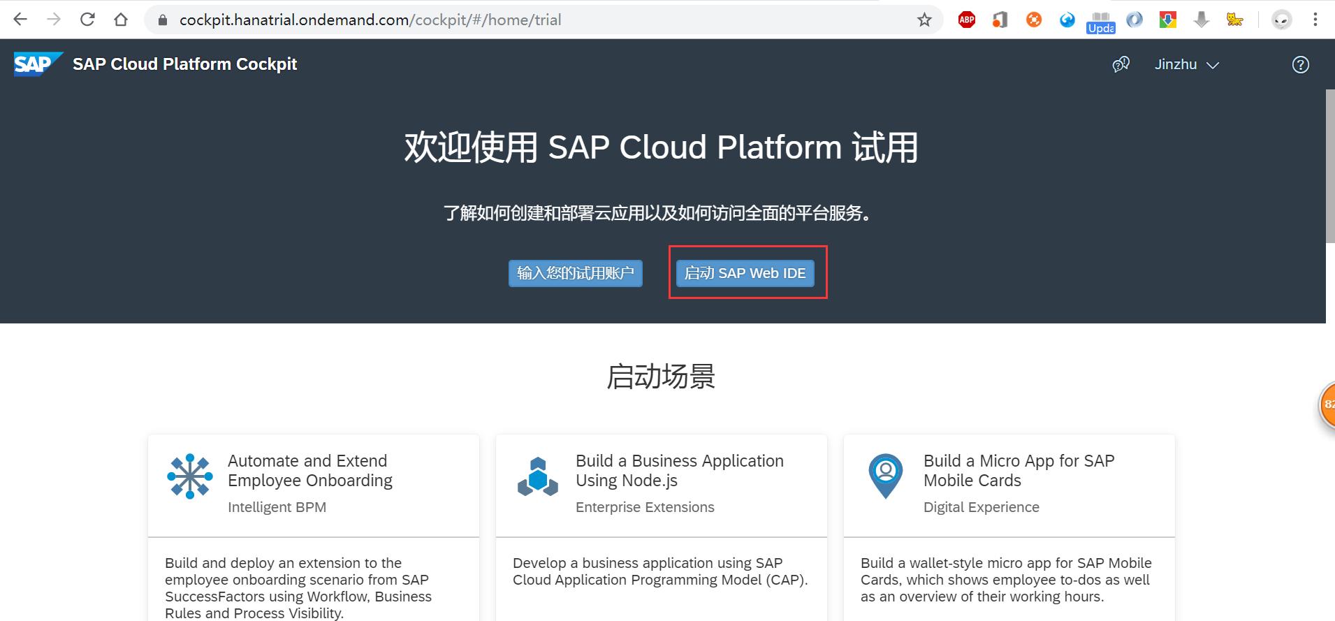This screenshot has width=1335, height=621.
Task: Click the Enterprise Extensions hexagon icon
Action: (538, 476)
